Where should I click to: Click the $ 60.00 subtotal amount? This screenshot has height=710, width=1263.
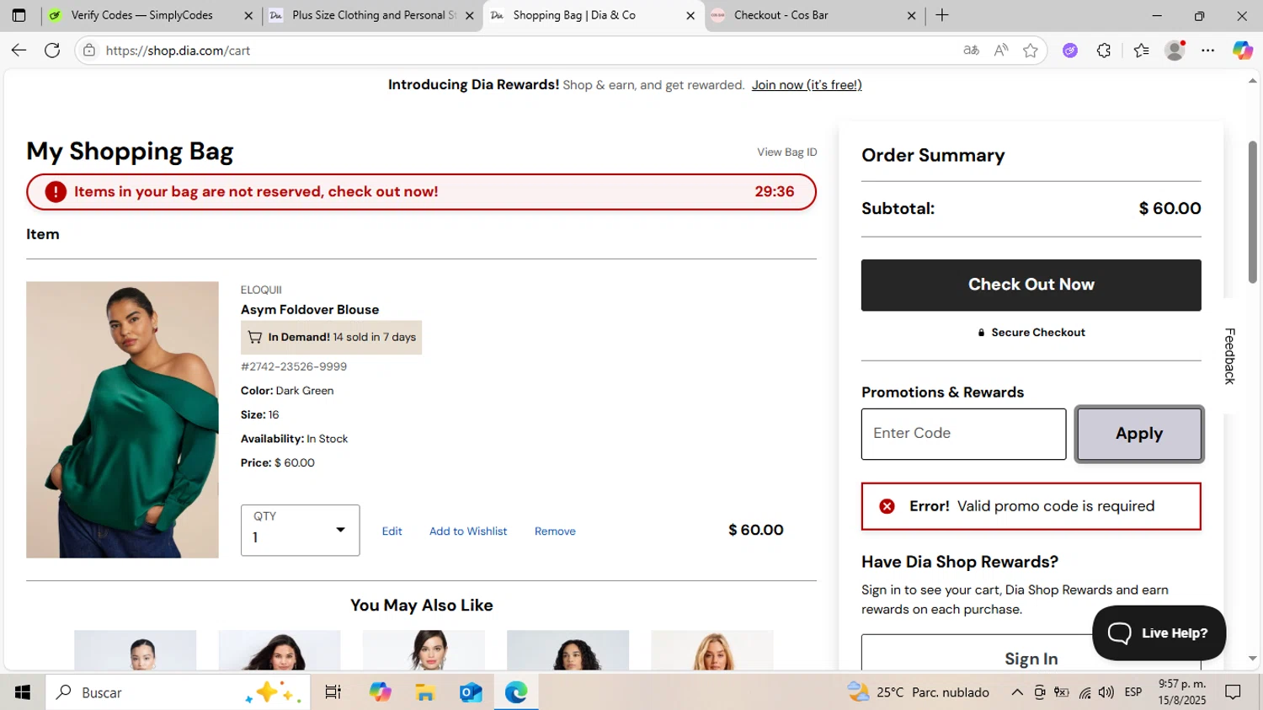point(1170,209)
